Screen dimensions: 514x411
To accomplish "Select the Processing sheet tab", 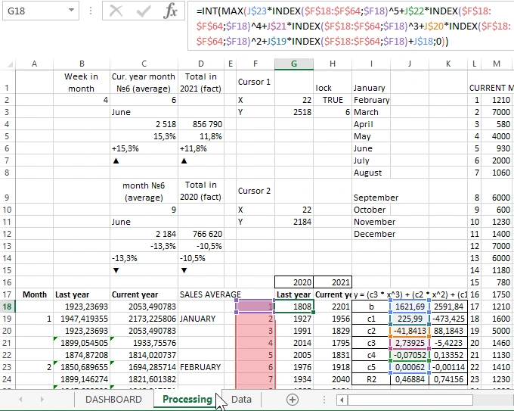I will click(187, 399).
